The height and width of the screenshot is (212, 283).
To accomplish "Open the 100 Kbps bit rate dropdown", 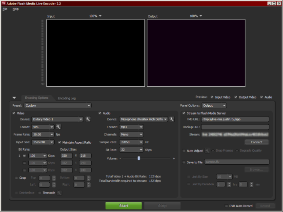I will [38, 156].
